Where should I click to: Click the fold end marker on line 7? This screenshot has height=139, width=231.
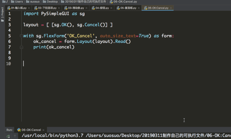click(21, 47)
